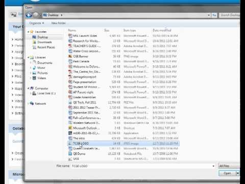Select the MSL Launch Slides PowerPoint icon
This screenshot has height=184, width=245.
click(70, 36)
